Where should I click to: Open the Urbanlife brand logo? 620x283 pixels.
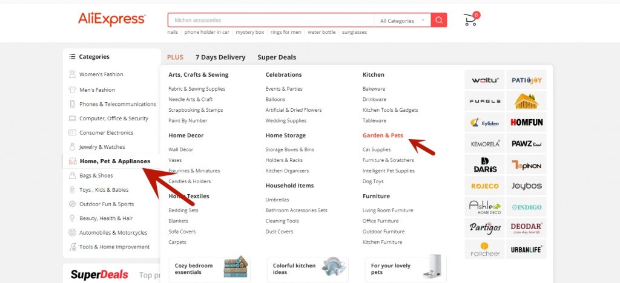click(526, 249)
